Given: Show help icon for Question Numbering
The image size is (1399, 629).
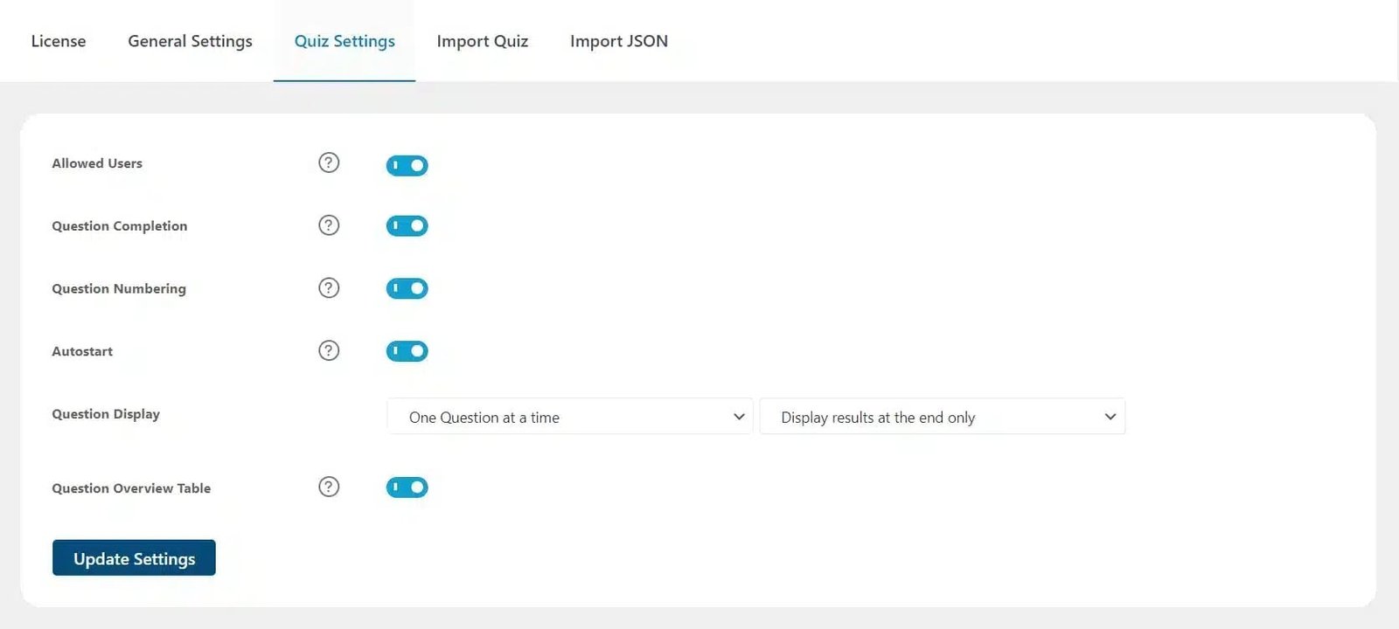Looking at the screenshot, I should (x=329, y=288).
